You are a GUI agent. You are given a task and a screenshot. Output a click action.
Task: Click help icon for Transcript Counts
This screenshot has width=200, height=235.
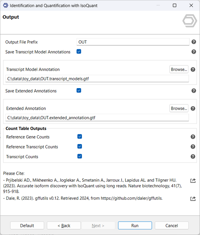(193, 157)
